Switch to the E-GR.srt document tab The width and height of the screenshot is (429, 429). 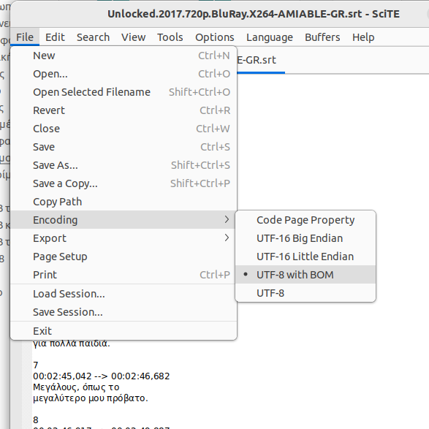tap(260, 60)
